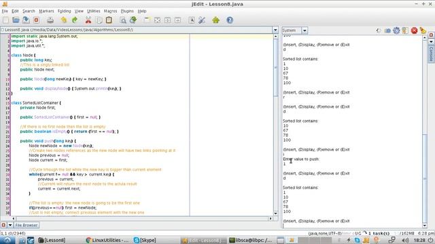Open the Plugins menu

tap(127, 11)
